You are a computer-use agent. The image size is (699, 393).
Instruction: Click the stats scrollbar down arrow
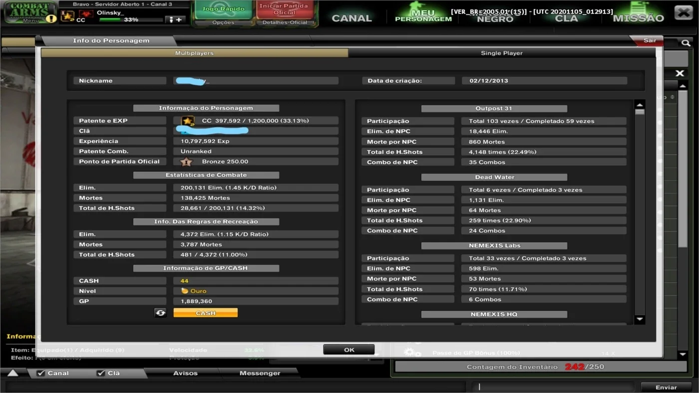[x=640, y=319]
